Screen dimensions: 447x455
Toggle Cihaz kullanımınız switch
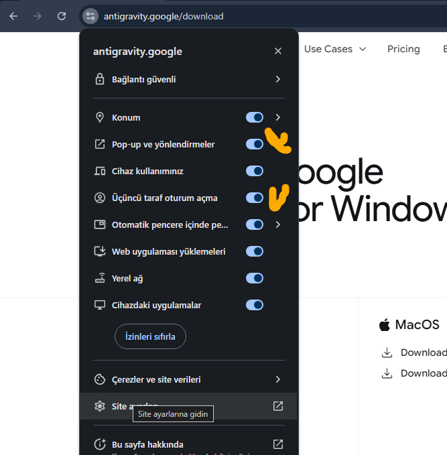tap(255, 171)
